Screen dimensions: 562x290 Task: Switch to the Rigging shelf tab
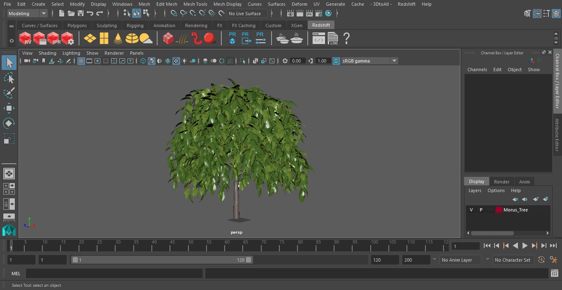tap(135, 26)
